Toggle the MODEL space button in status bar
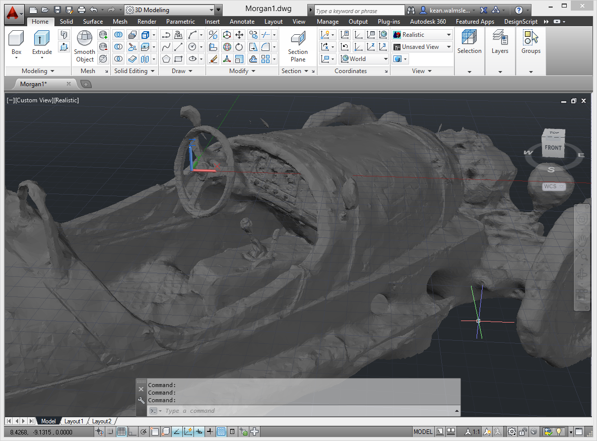 point(423,432)
